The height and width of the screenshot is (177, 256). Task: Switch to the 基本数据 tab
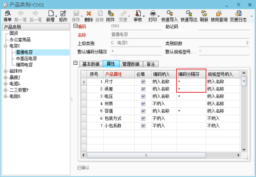[91, 64]
